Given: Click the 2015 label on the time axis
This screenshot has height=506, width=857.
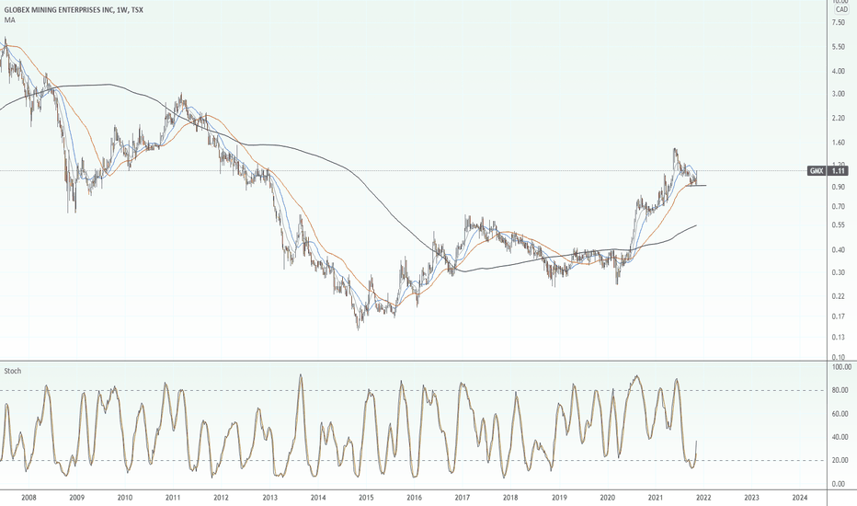Looking at the screenshot, I should pos(366,498).
